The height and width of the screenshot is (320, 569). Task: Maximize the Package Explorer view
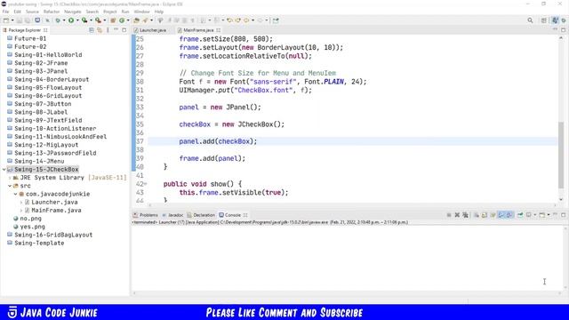[124, 30]
